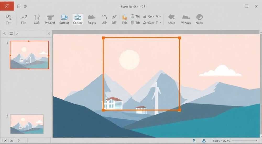Click the first pin icon in status bar

[194, 141]
